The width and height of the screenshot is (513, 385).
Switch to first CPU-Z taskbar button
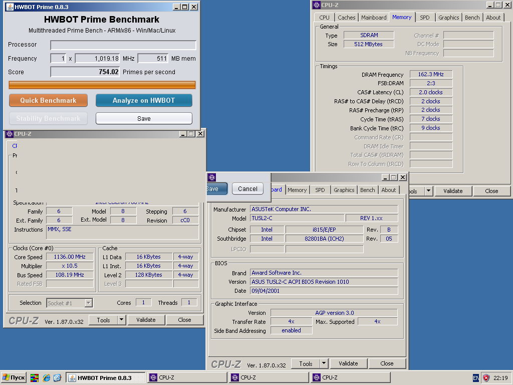coord(187,378)
